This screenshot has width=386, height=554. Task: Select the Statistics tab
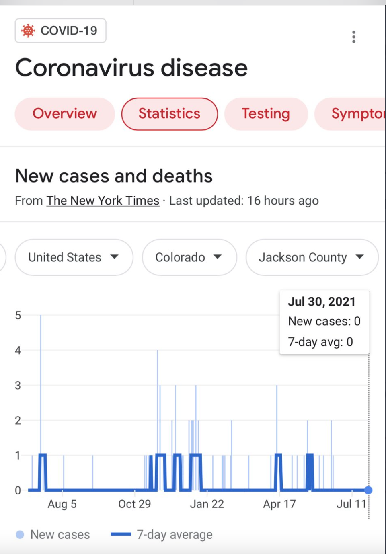(170, 114)
